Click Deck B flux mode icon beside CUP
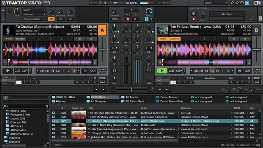The width and height of the screenshot is (263, 148). (x=185, y=71)
